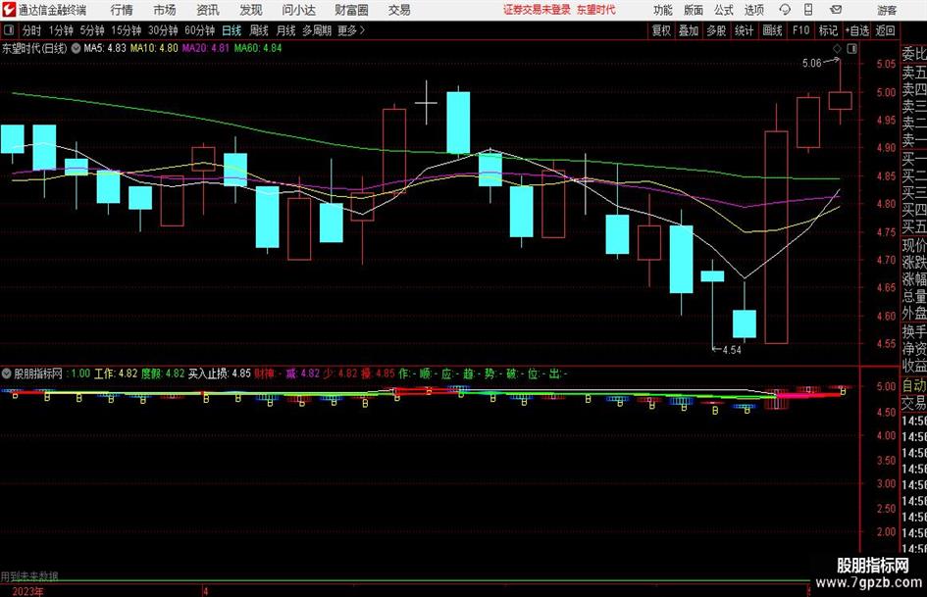This screenshot has width=927, height=597.
Task: Switch to the 30分钟 period tab
Action: point(163,30)
